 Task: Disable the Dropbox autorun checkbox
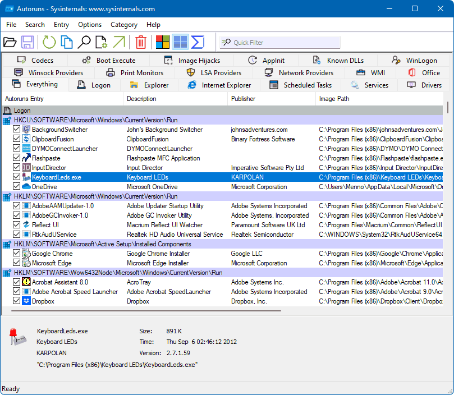click(x=16, y=301)
